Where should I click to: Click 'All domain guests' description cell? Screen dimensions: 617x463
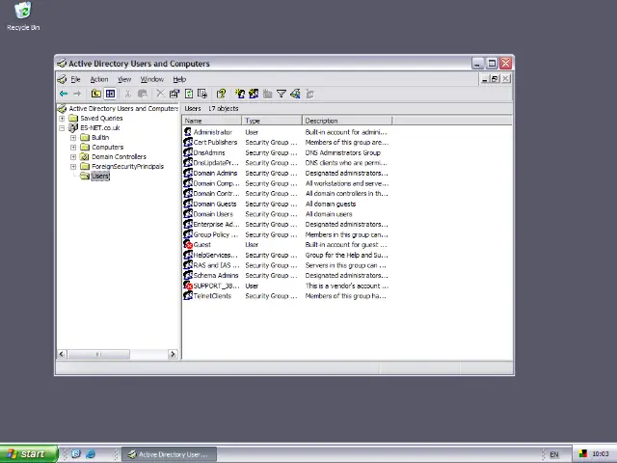pos(331,204)
